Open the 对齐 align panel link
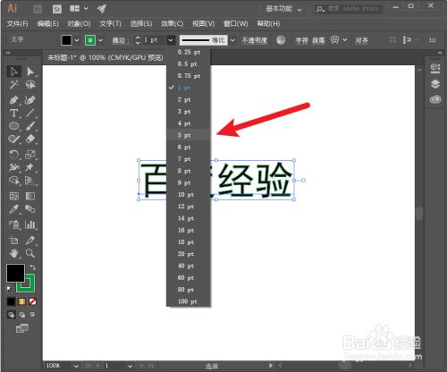This screenshot has width=447, height=372. pyautogui.click(x=361, y=40)
